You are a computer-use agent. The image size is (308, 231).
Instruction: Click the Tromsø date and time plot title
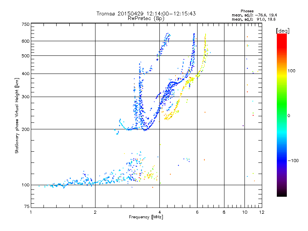(146, 13)
